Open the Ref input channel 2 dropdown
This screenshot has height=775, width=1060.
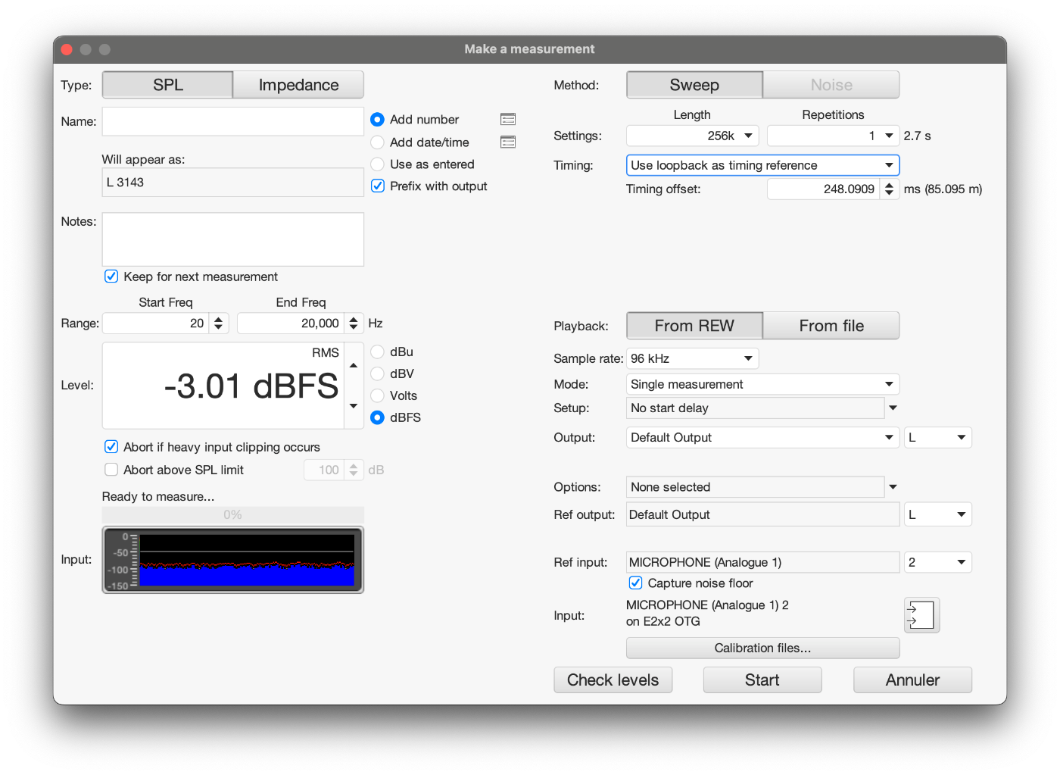point(937,562)
